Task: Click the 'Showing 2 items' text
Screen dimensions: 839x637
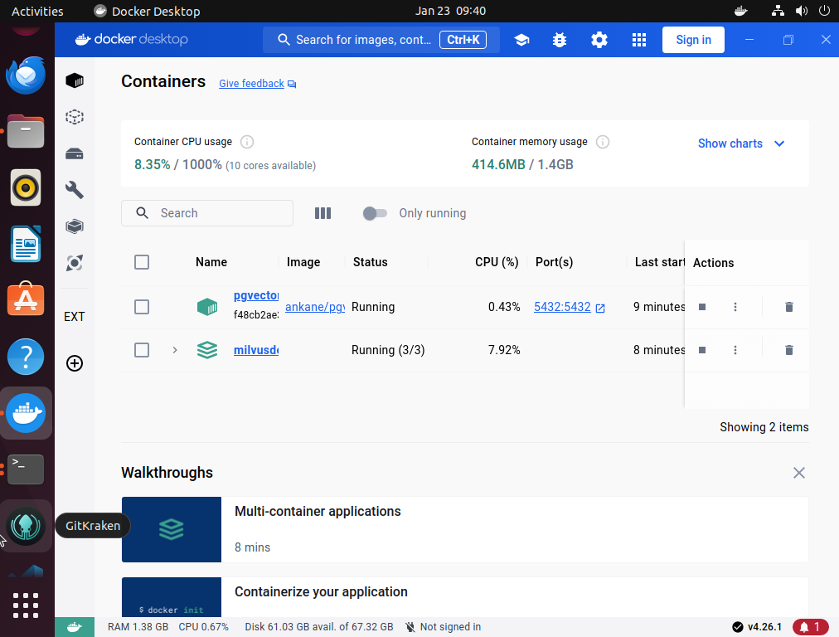Action: 764,427
